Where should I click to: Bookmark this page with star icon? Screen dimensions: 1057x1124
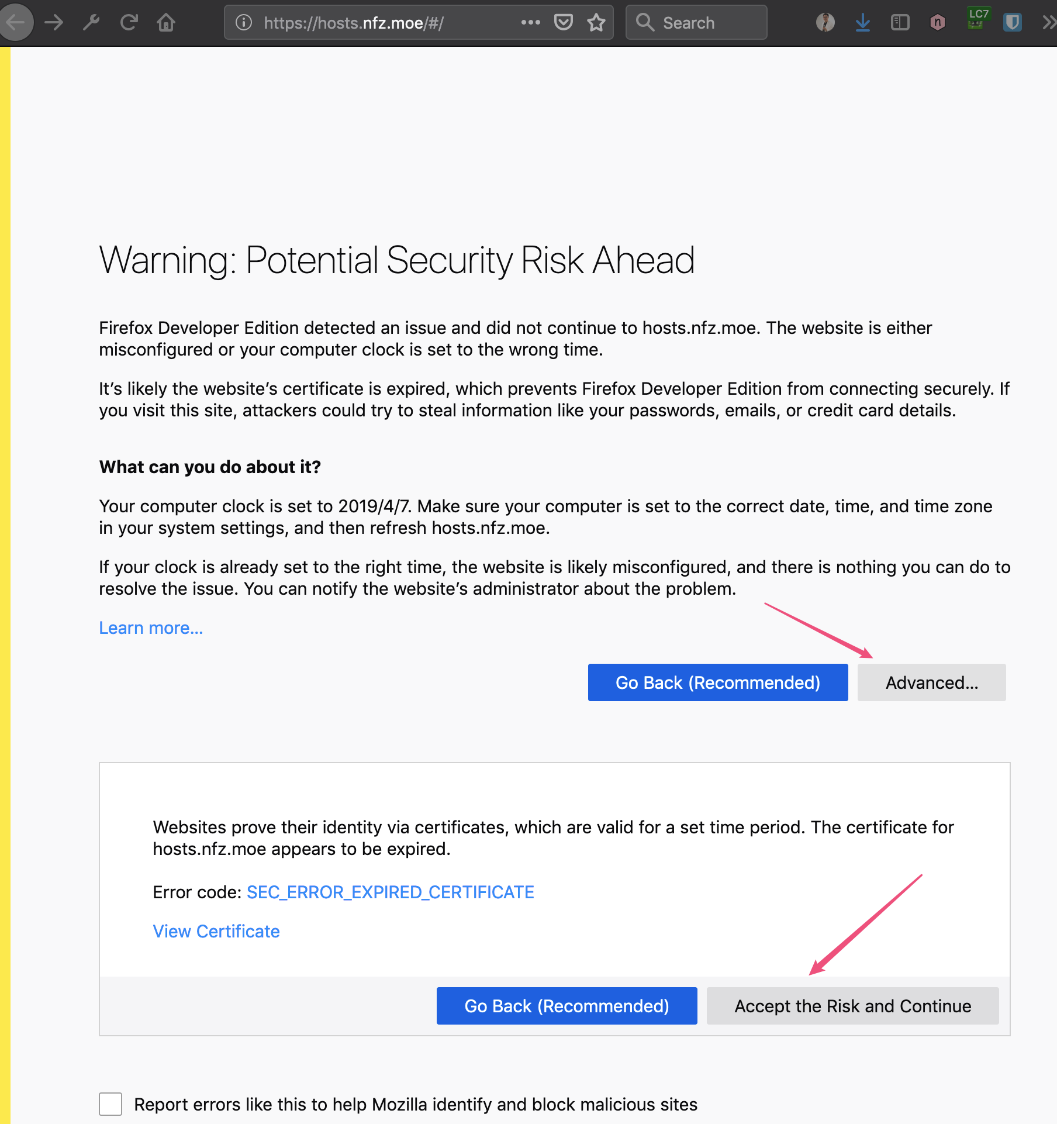click(596, 23)
